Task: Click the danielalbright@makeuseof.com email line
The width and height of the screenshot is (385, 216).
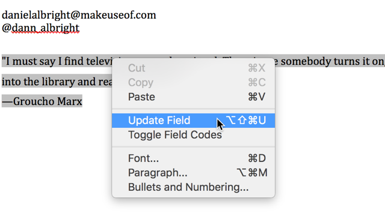Action: (79, 15)
